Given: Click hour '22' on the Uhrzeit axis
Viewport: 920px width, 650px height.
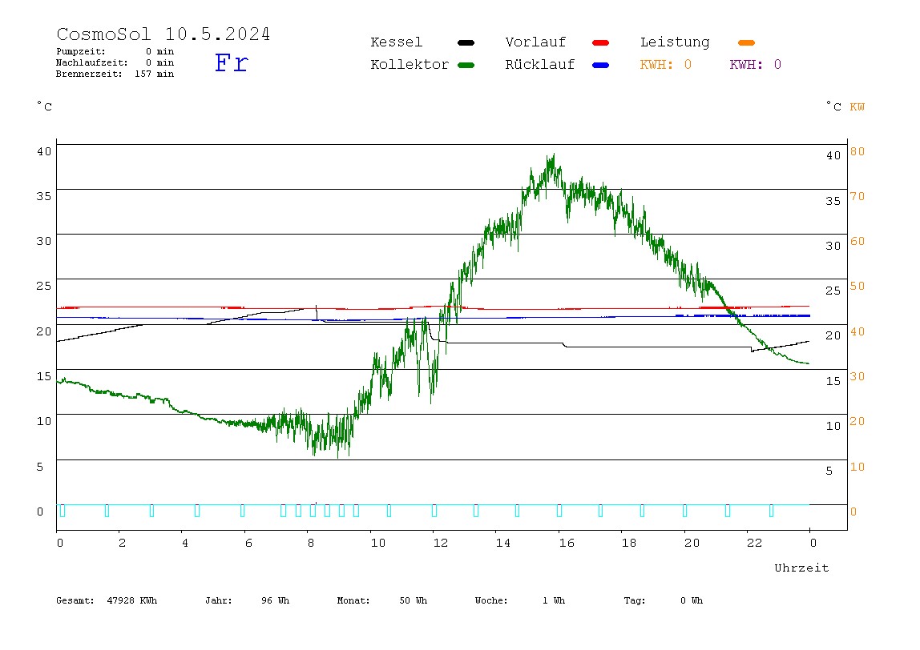Looking at the screenshot, I should 755,544.
